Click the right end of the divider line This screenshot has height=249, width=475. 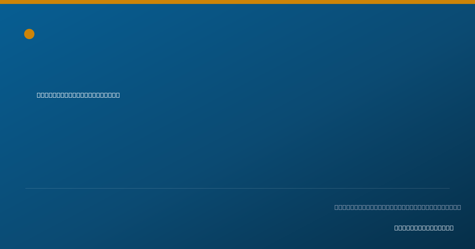click(x=449, y=188)
